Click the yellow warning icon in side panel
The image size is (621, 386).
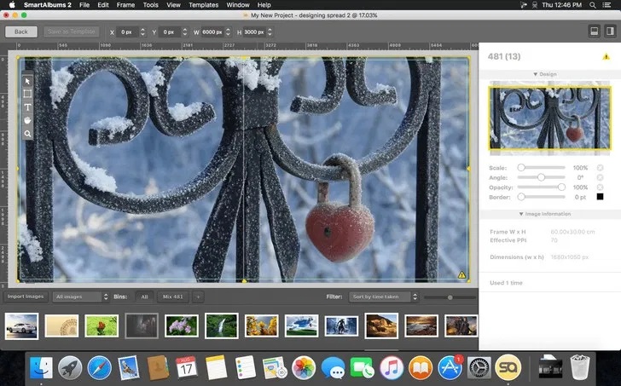click(606, 56)
